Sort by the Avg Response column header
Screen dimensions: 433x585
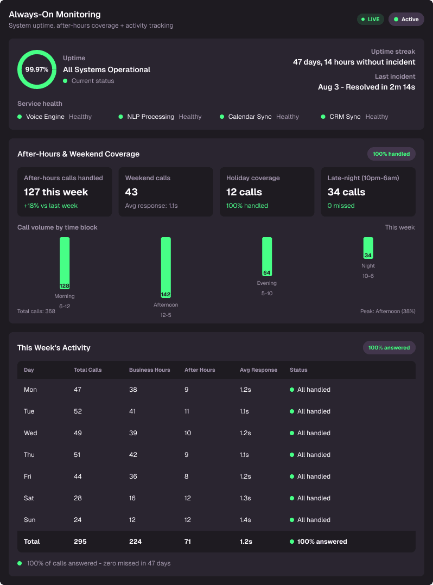(x=258, y=370)
